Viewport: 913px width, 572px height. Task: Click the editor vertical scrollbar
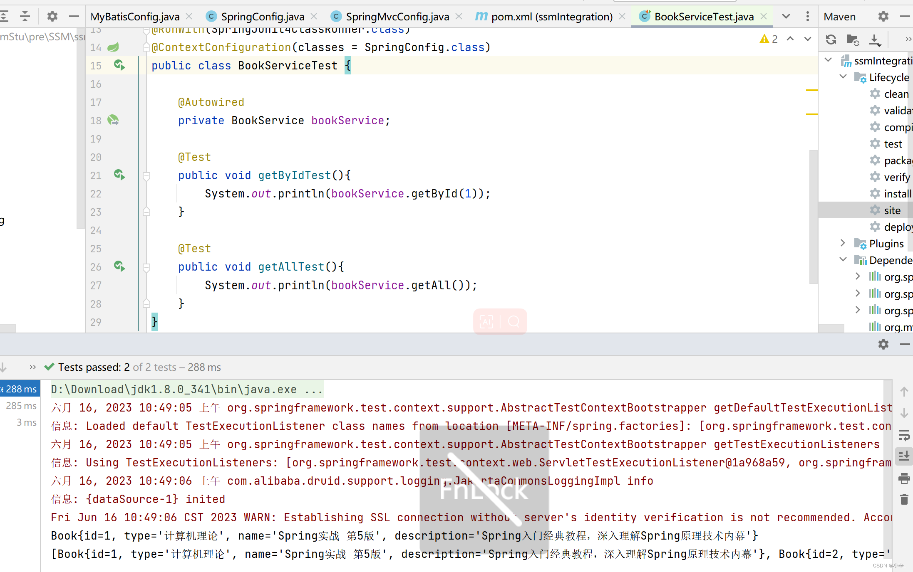click(813, 216)
